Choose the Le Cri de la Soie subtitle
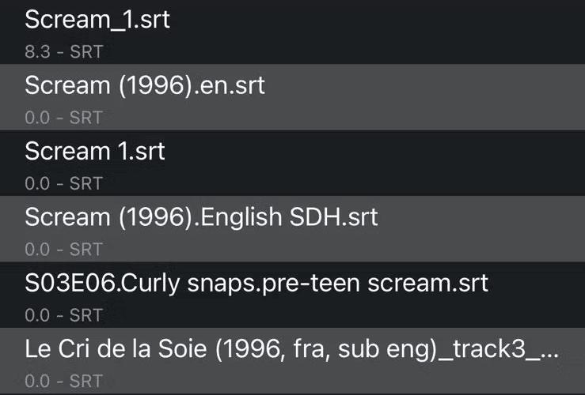Viewport: 585px width, 395px height. (x=293, y=361)
